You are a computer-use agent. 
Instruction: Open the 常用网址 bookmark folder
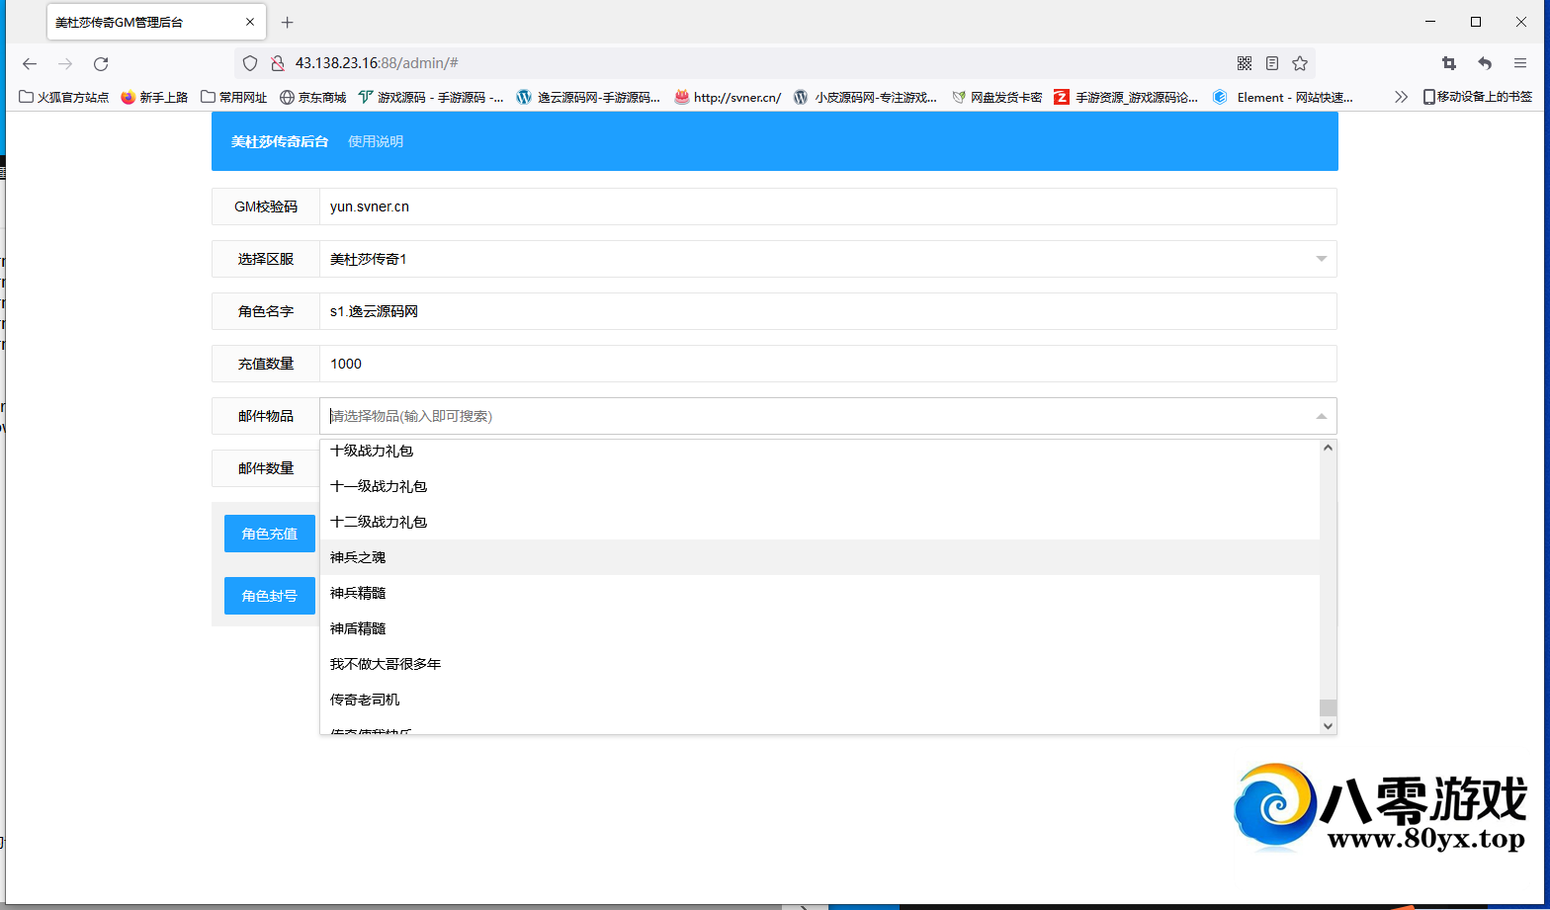[x=234, y=97]
